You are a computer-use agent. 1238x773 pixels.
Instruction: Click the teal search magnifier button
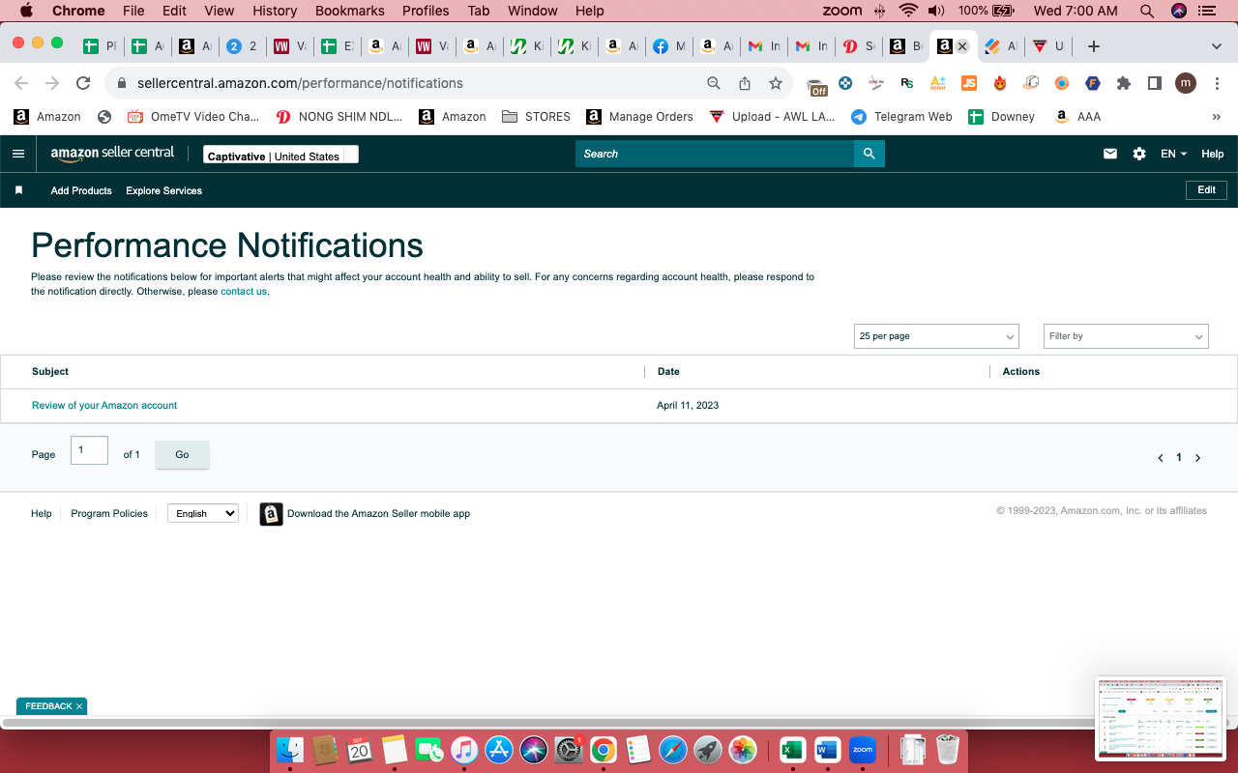870,154
